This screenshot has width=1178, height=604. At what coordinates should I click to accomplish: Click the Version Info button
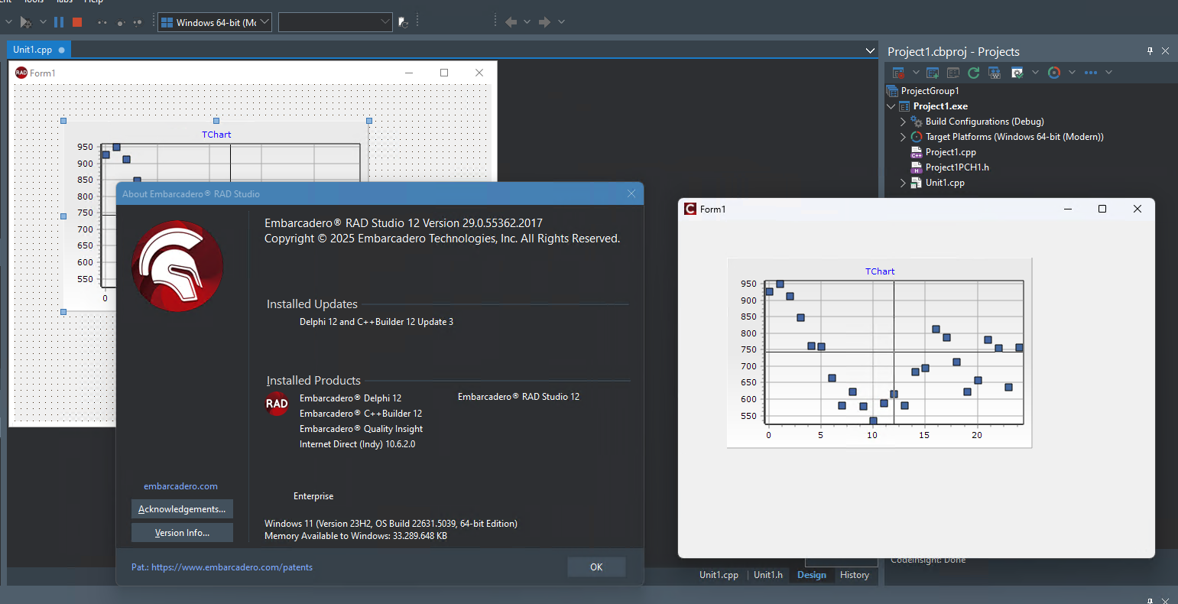182,533
